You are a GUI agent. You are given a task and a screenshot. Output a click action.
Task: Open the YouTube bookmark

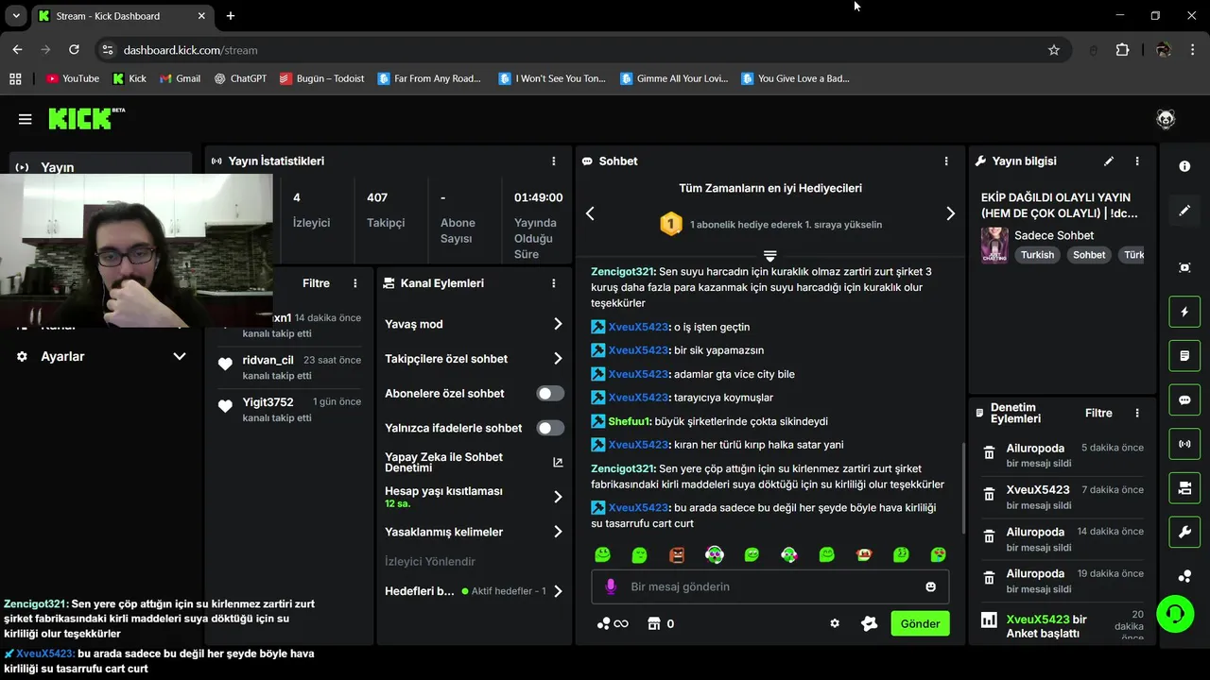[72, 78]
